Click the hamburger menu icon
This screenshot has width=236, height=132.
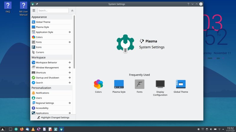click(x=34, y=11)
